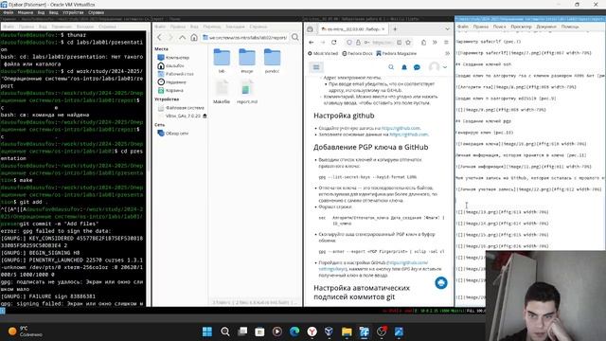
Task: Toggle the page side navigation hamburger
Action: 316,67
